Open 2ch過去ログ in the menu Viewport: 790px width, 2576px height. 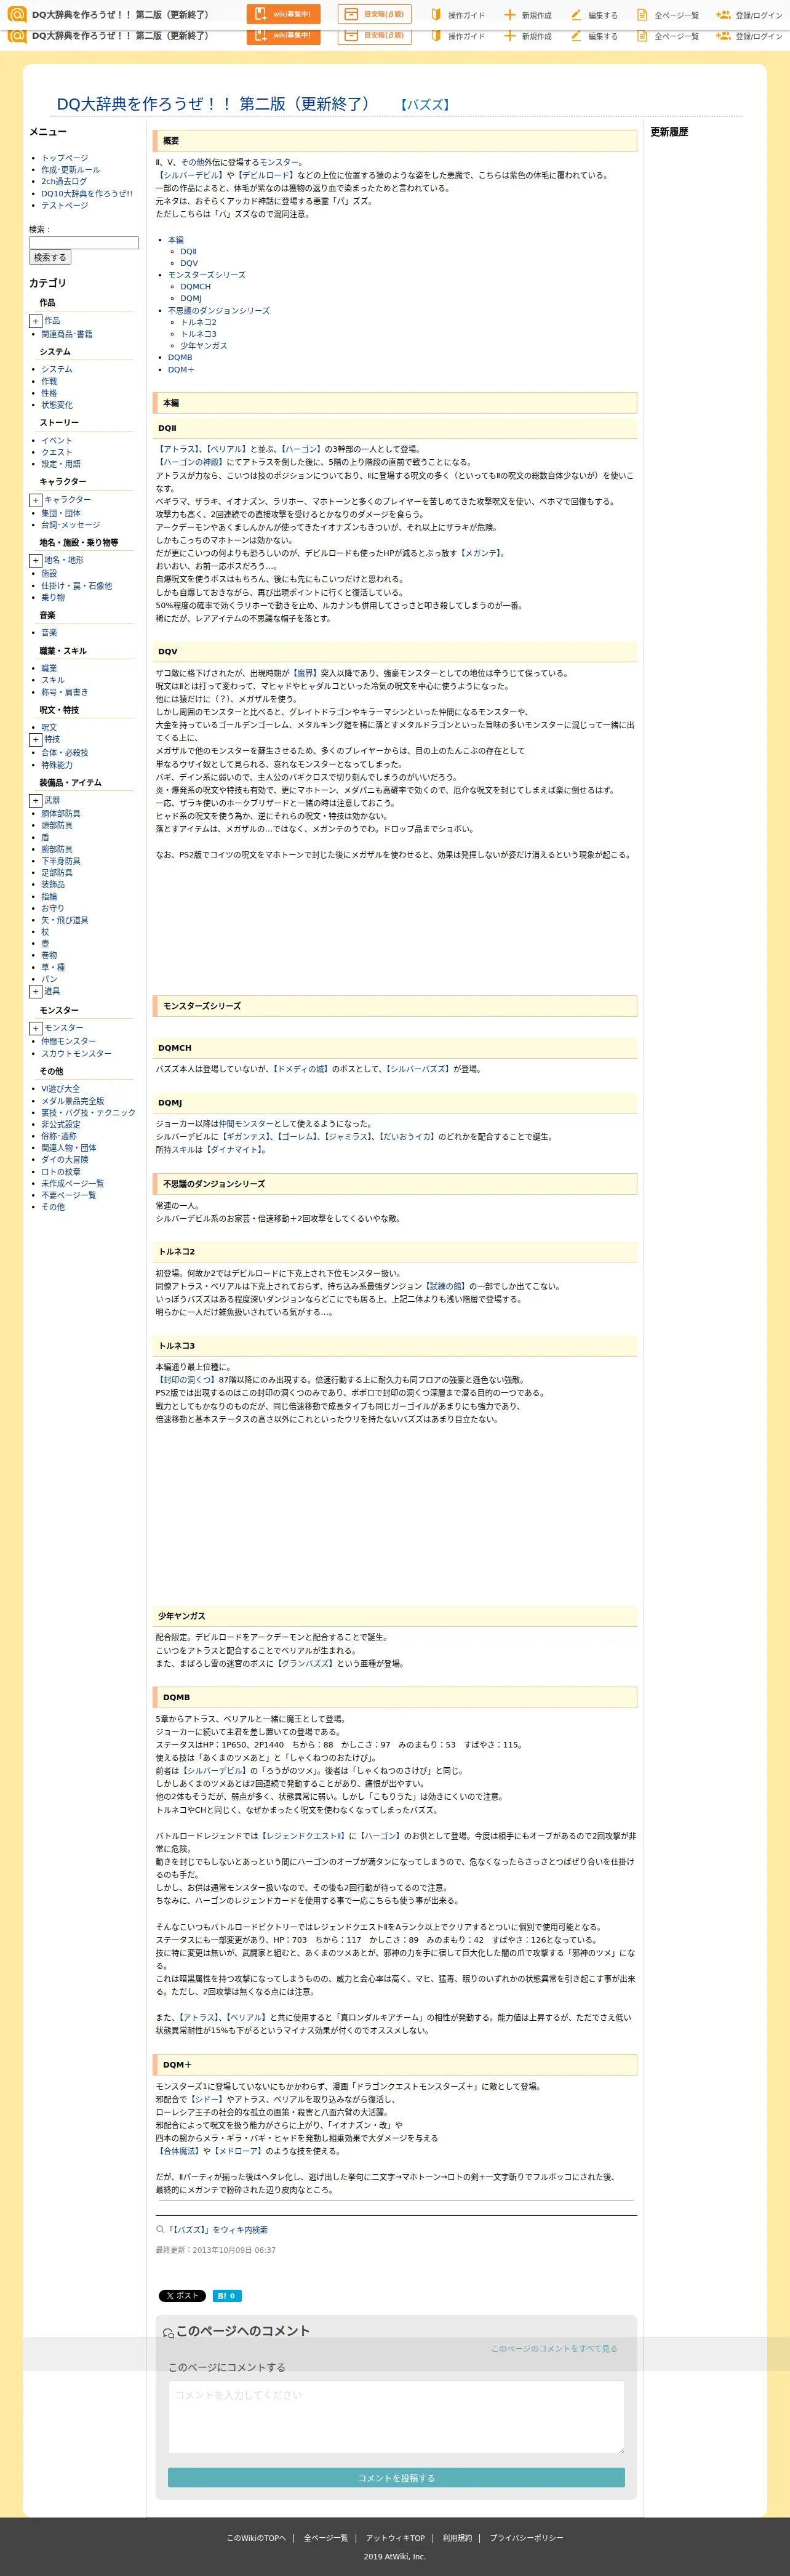click(x=64, y=182)
